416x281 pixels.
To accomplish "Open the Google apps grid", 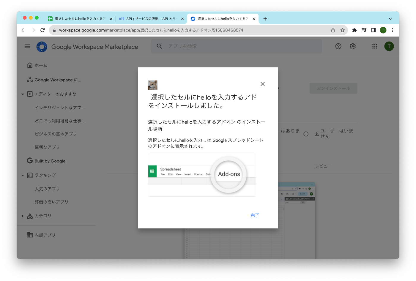I will (x=375, y=46).
